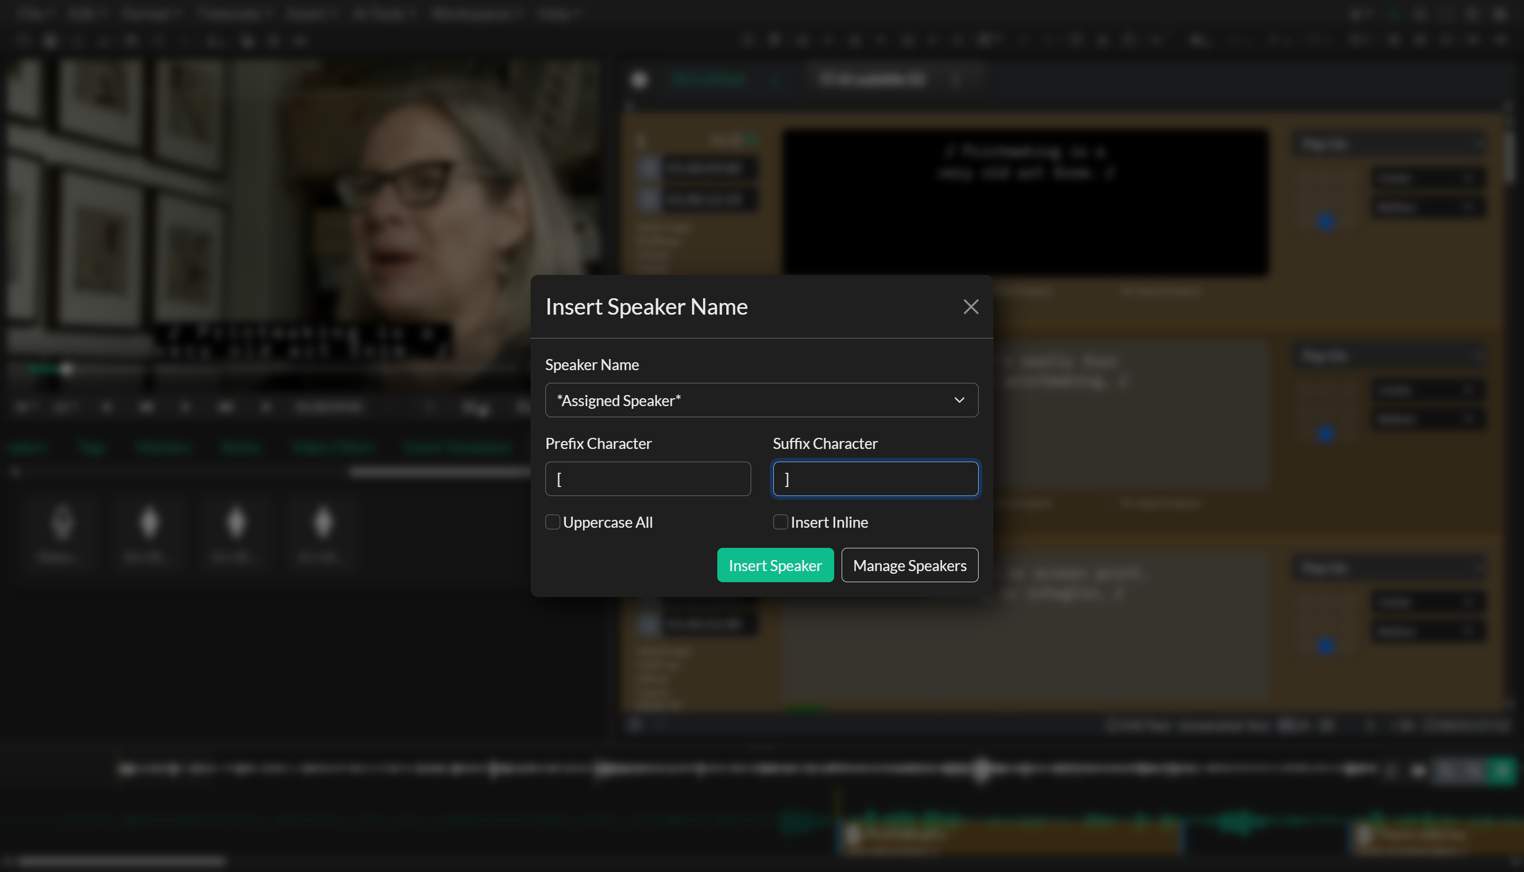1524x872 pixels.
Task: Click the blue dot in the first caption row
Action: point(1326,222)
